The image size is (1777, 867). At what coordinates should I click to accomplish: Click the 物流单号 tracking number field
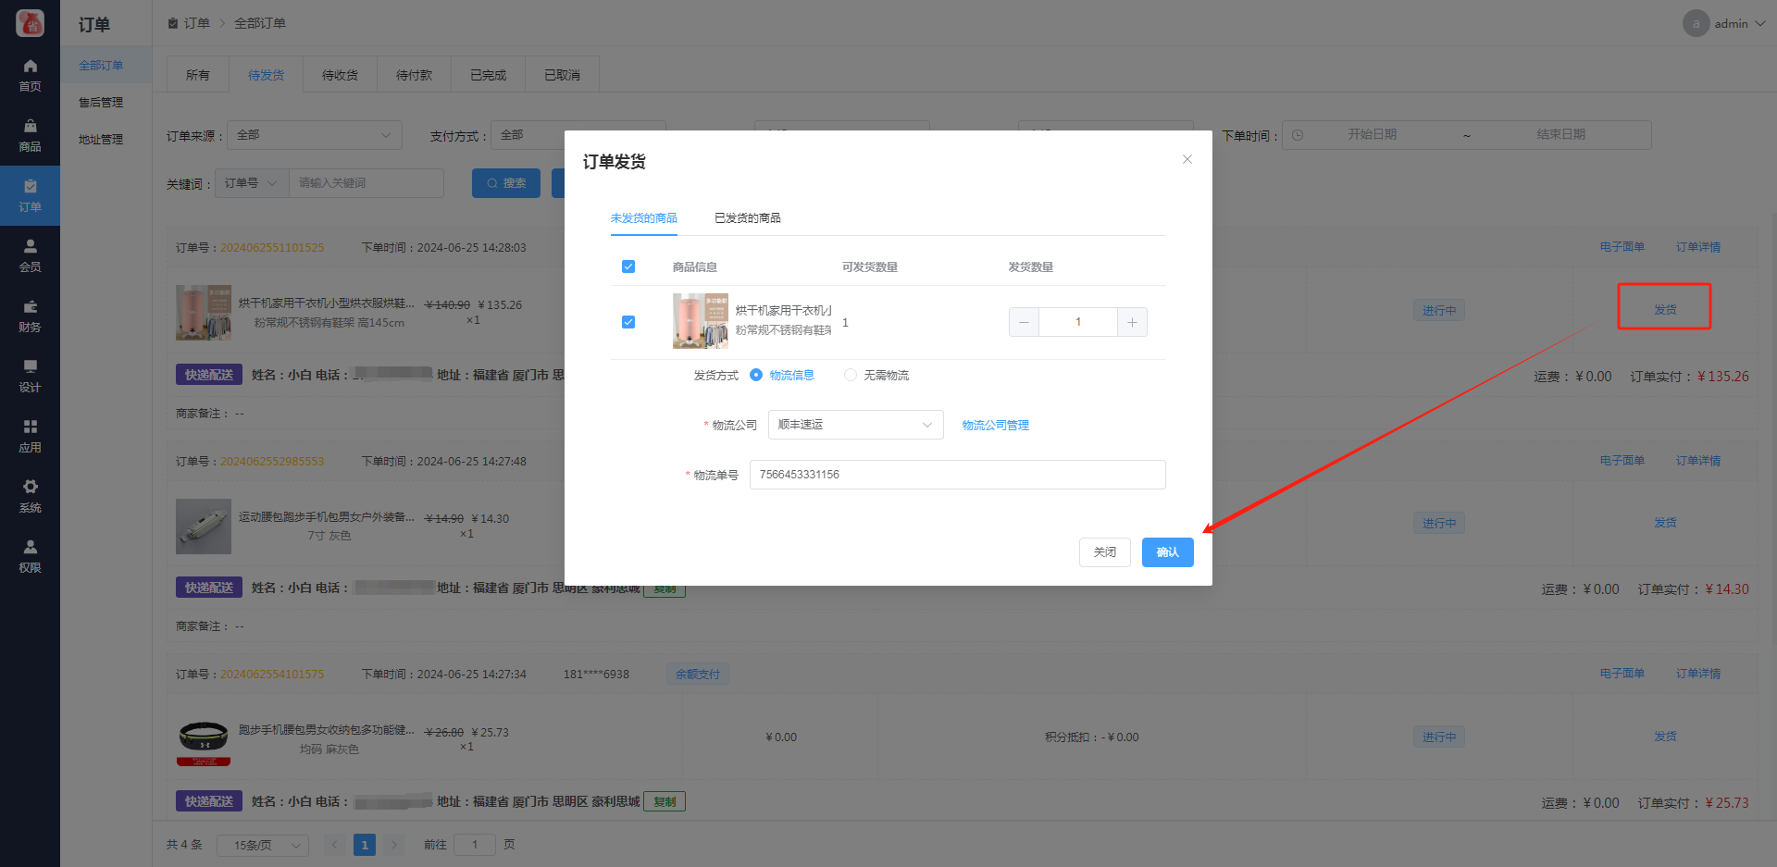click(957, 475)
